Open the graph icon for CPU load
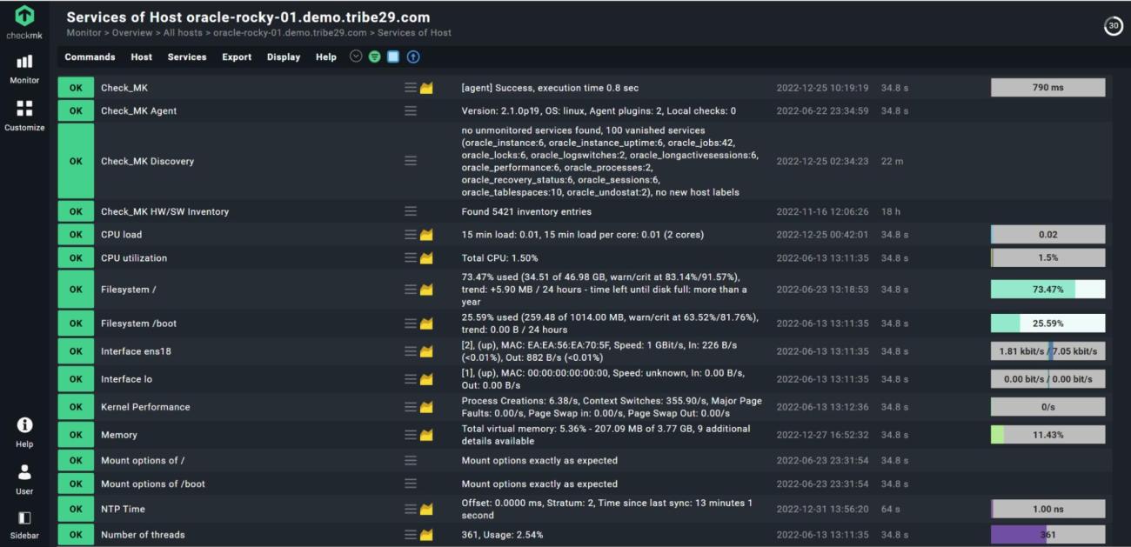1131x547 pixels. [x=426, y=235]
